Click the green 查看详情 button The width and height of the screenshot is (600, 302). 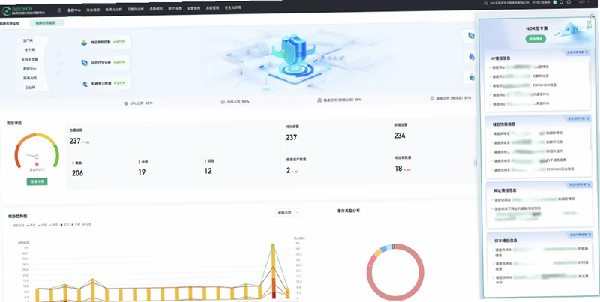tap(37, 181)
